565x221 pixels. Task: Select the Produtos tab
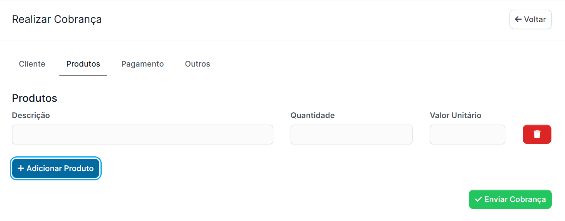83,64
